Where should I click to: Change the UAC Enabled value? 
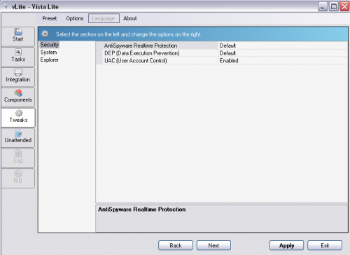[x=283, y=60]
